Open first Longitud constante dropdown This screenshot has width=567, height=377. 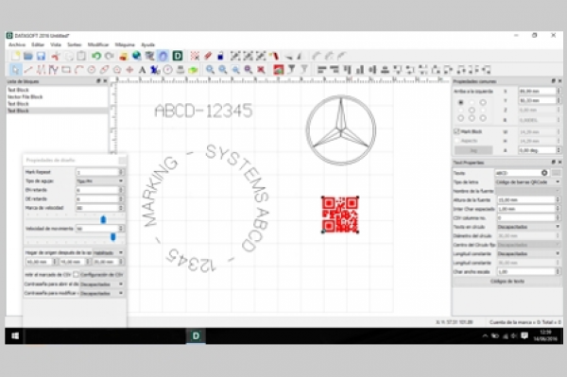(527, 254)
